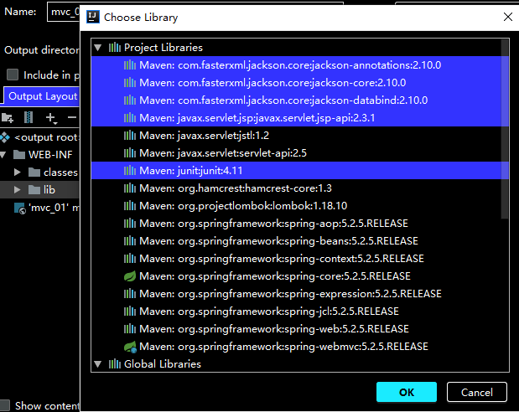Select Maven: org.springframework:spring-core:5.2.5.RELEASE row text
Viewport: 519px width, 412px height.
click(275, 276)
